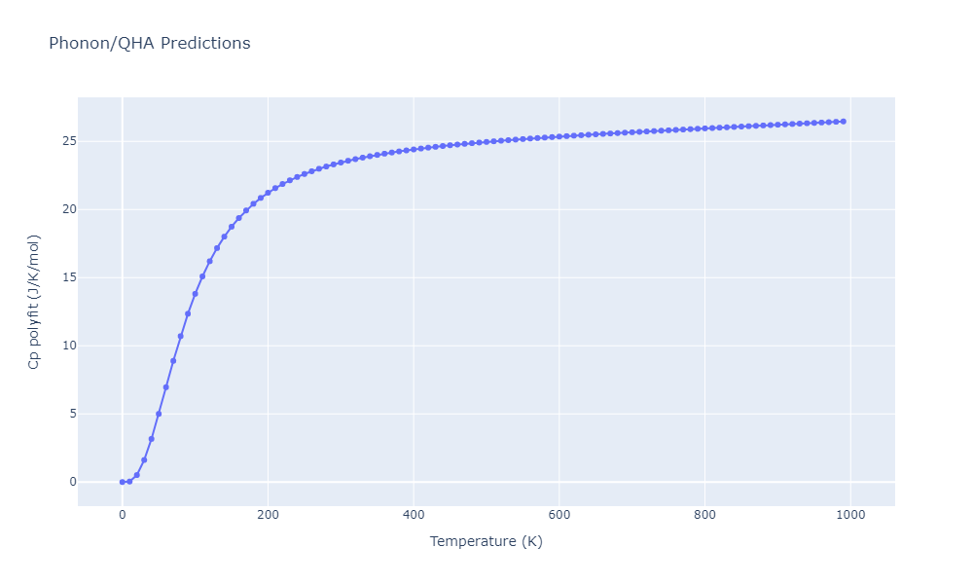The width and height of the screenshot is (973, 584).
Task: Click the x-axis tick label 200
Action: coord(268,515)
